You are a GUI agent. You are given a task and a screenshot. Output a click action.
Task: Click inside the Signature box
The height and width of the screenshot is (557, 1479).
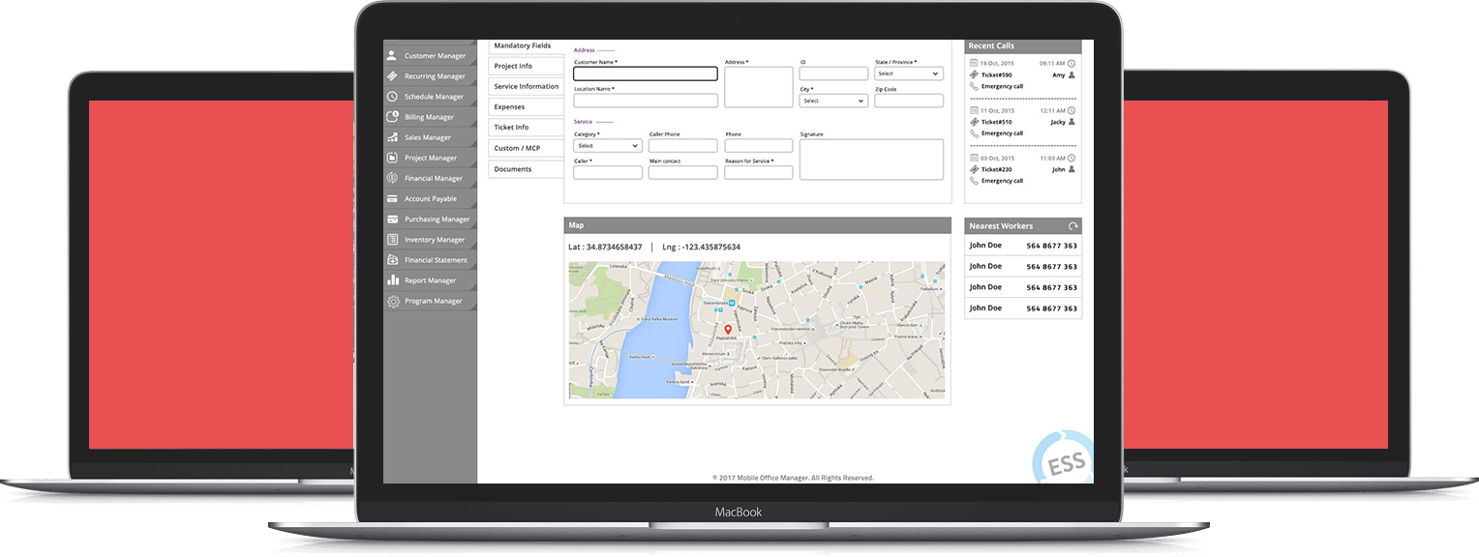(871, 160)
